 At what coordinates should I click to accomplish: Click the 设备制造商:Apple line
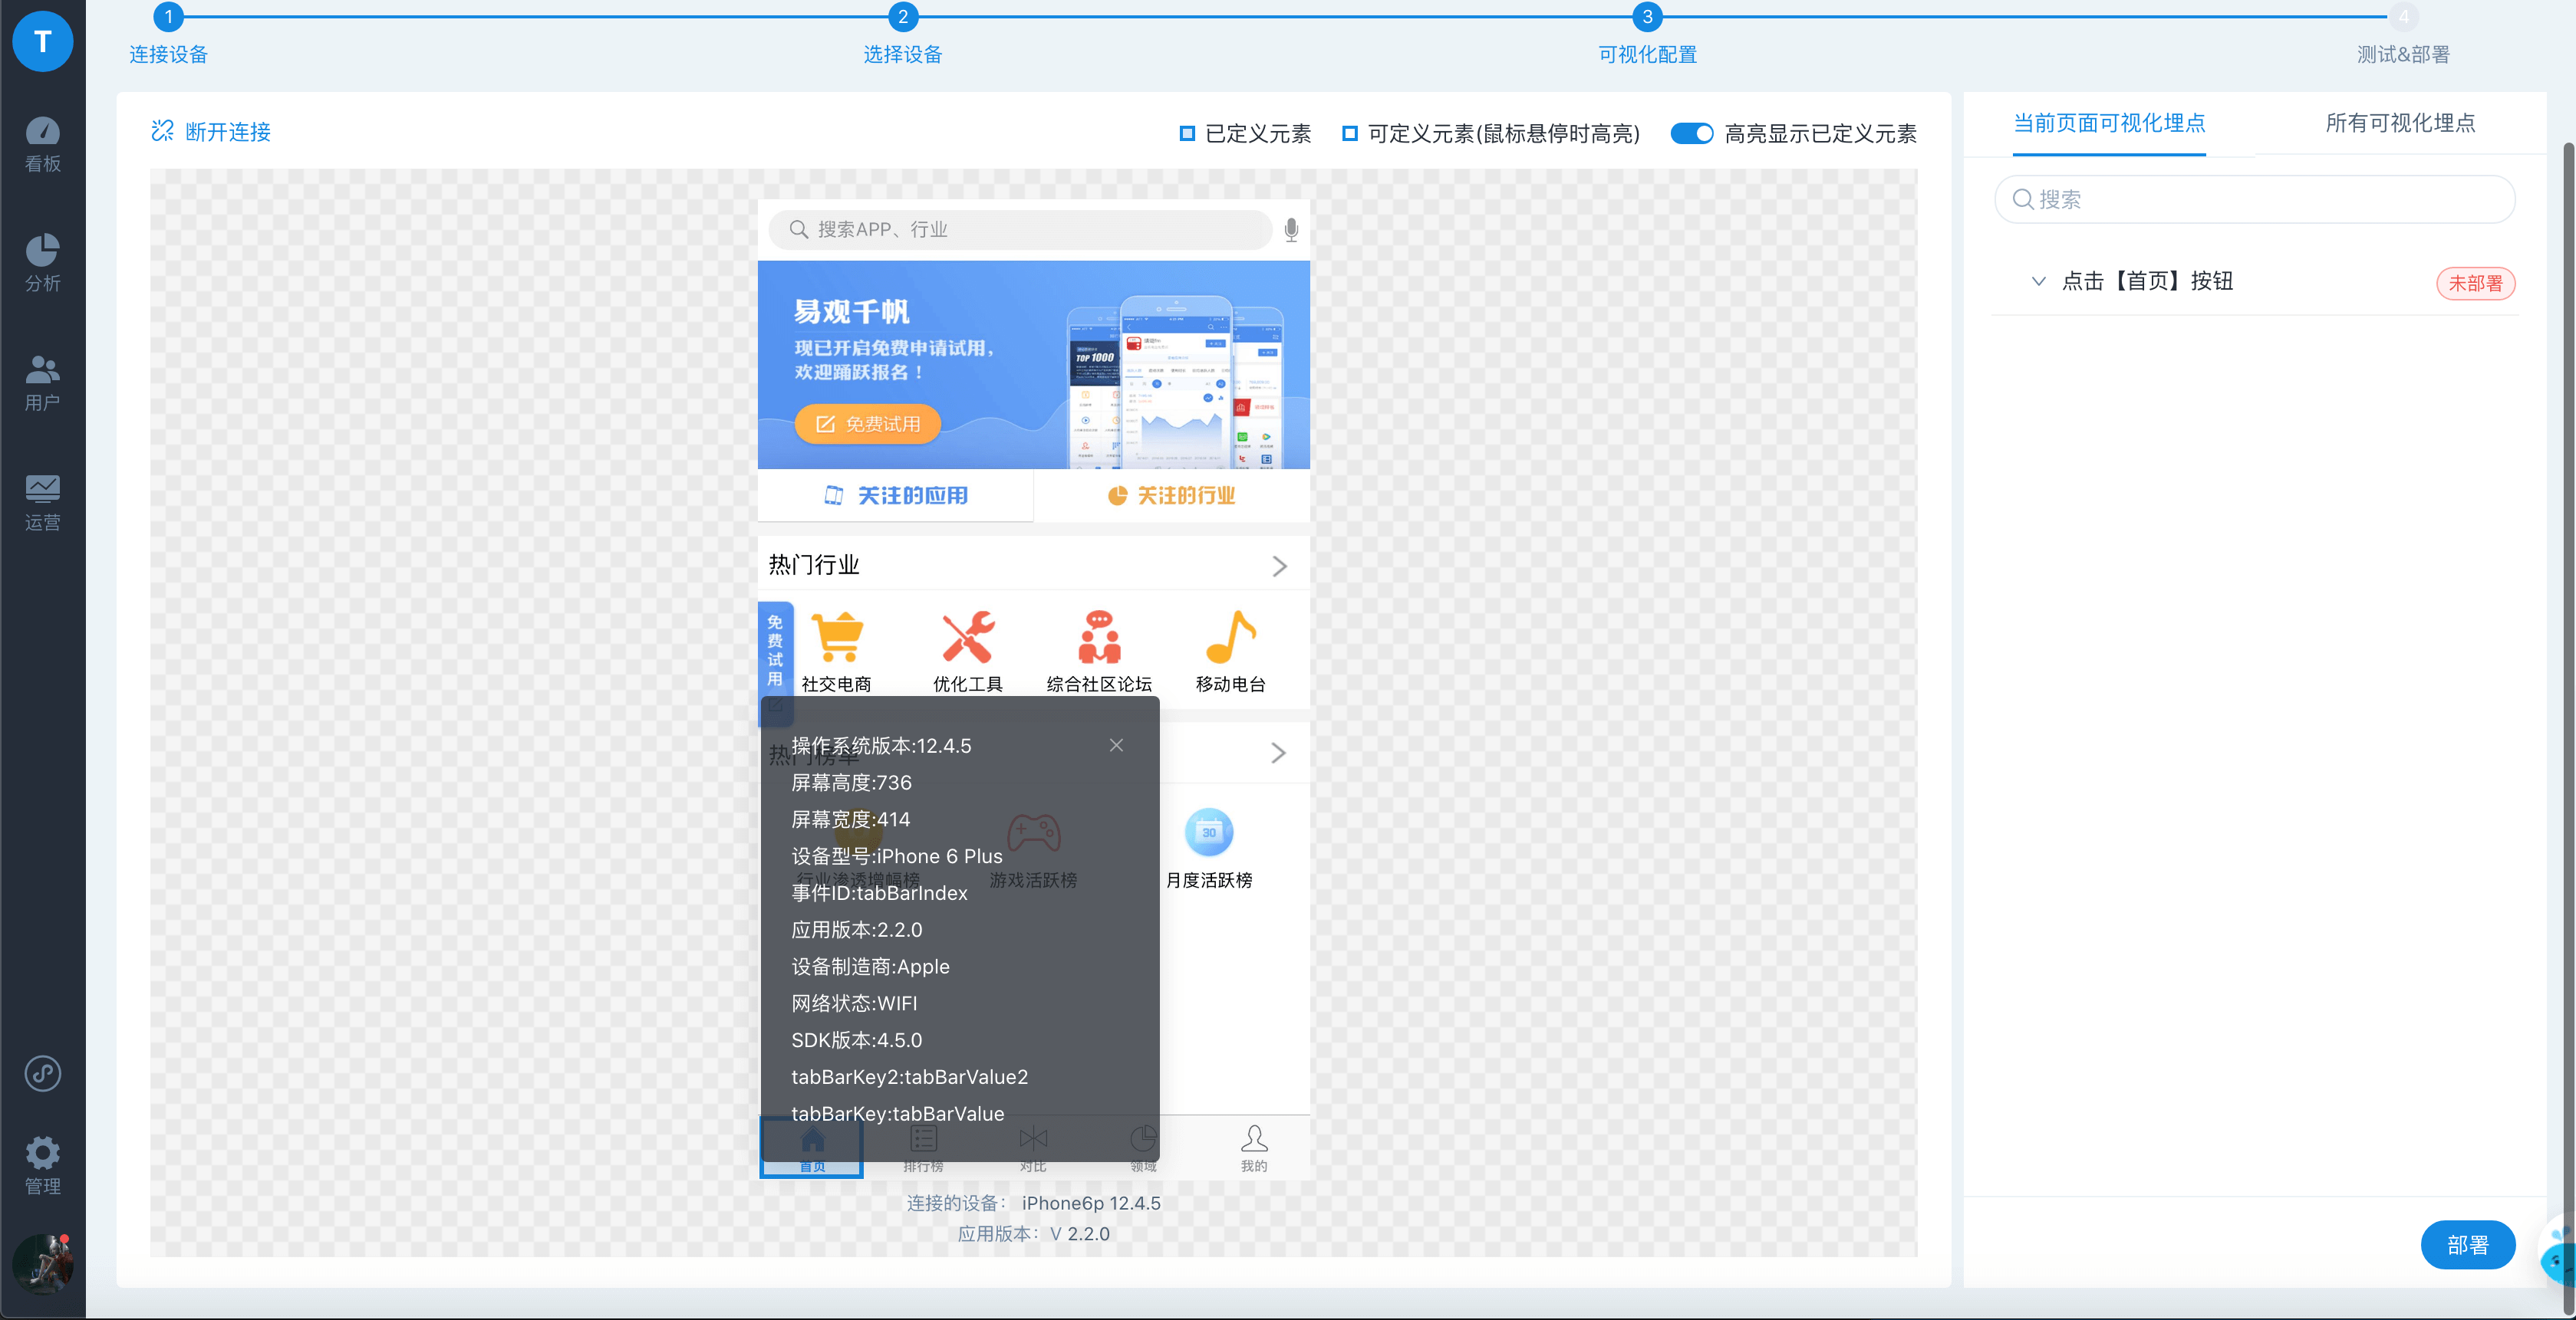point(870,967)
